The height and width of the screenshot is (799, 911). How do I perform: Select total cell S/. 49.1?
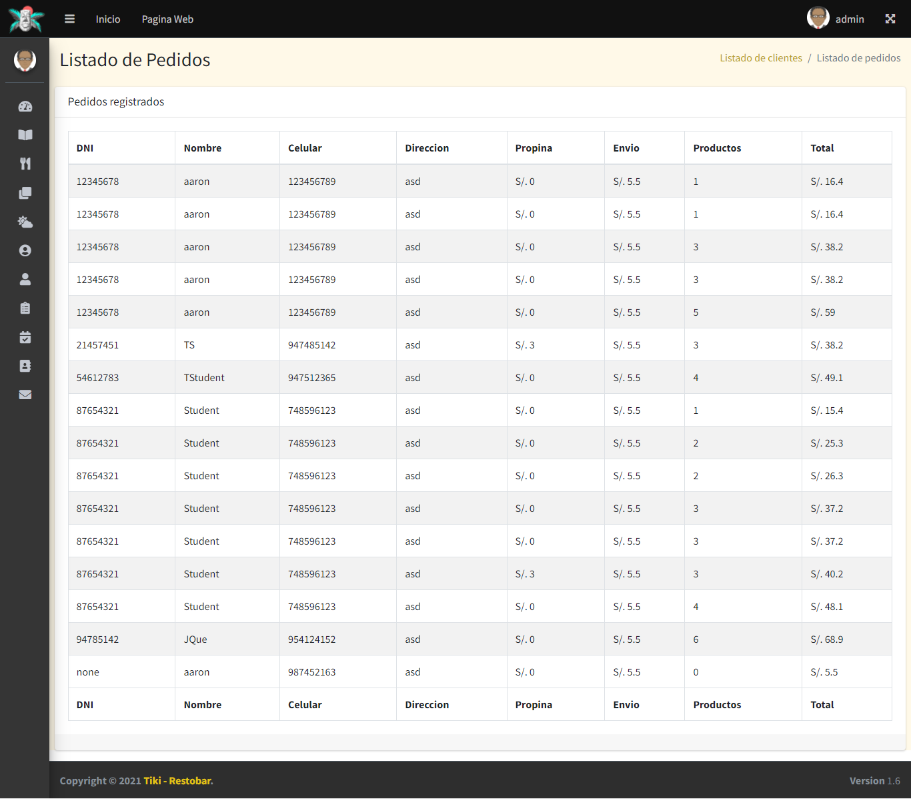point(846,378)
